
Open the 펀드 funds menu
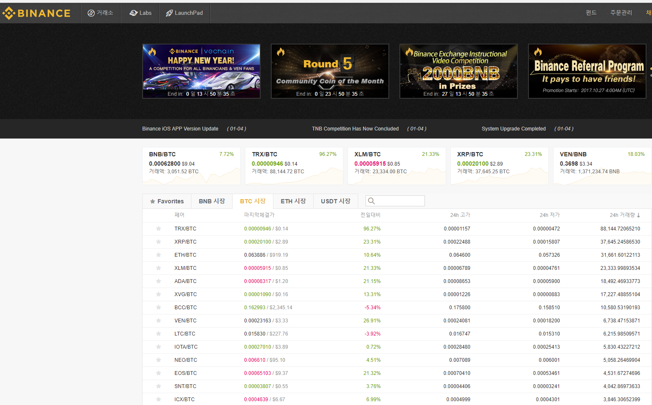point(591,13)
